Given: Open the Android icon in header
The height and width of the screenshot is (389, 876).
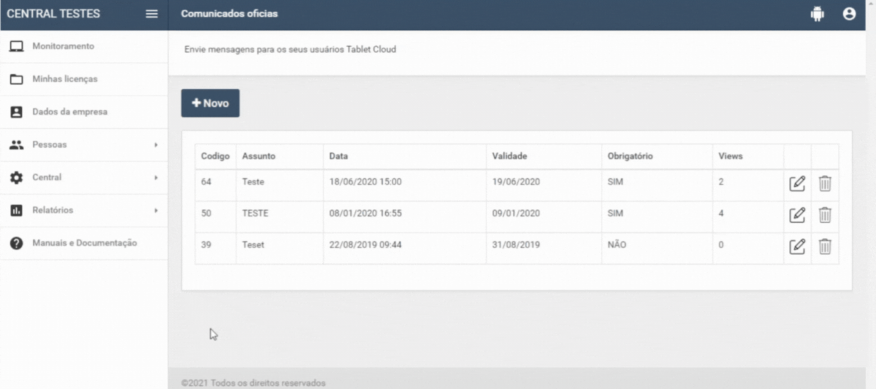Looking at the screenshot, I should point(817,14).
